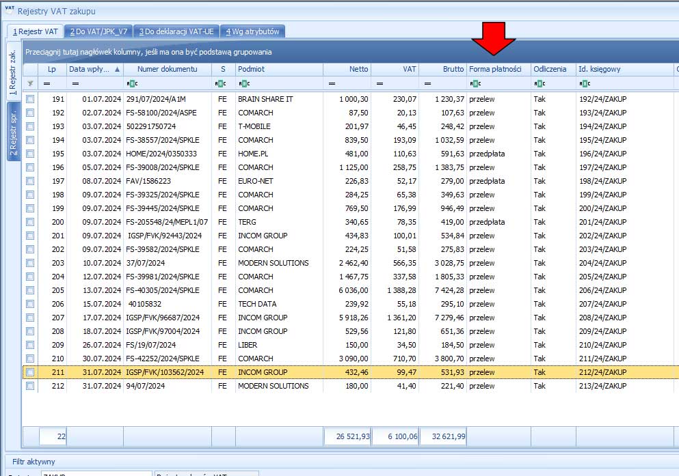Select the checkbox for row 195 HOME.PL
679x476 pixels.
pyautogui.click(x=30, y=154)
